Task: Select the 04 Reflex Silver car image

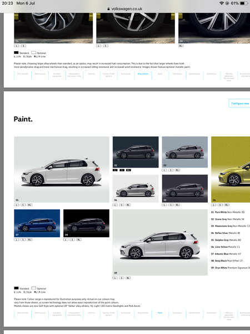Action: coord(136,189)
